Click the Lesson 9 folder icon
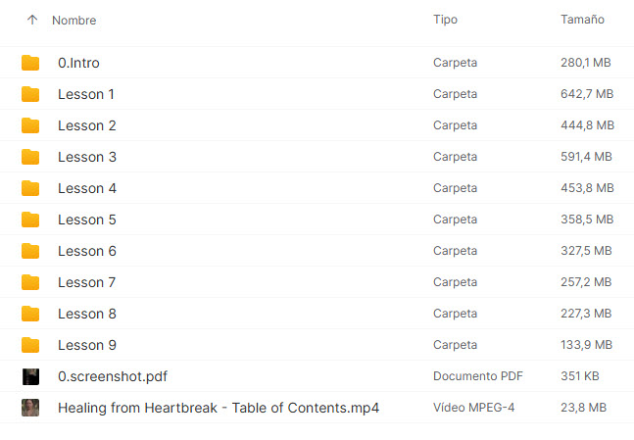Image resolution: width=634 pixels, height=440 pixels. (30, 345)
